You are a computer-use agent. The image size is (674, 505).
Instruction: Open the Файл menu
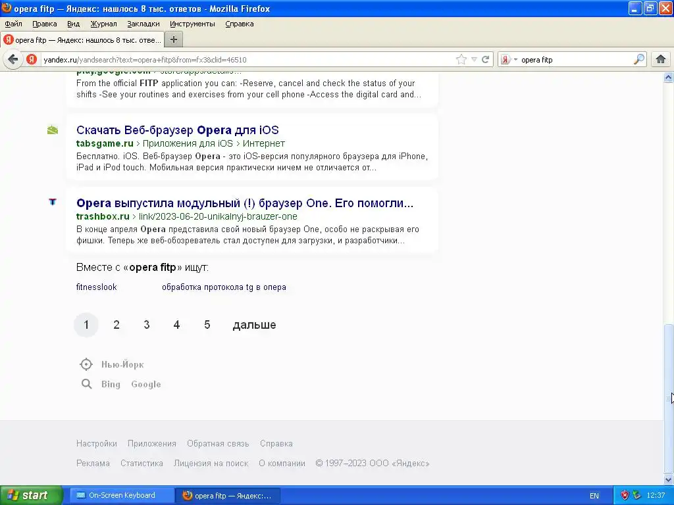(13, 24)
